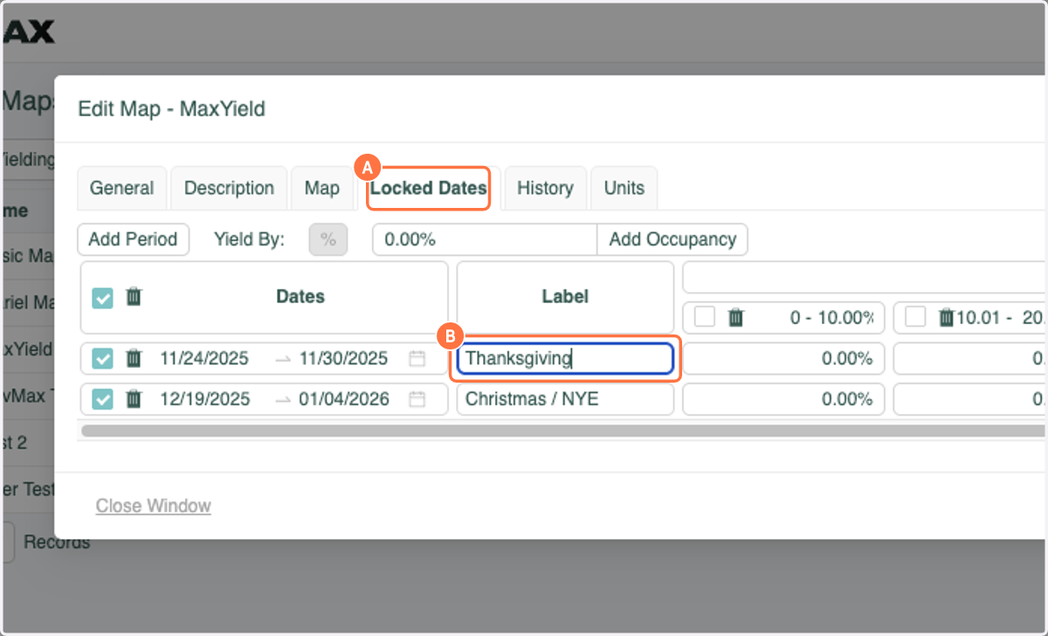Edit the Christmas / NYE label field
This screenshot has height=636, width=1048.
click(565, 399)
